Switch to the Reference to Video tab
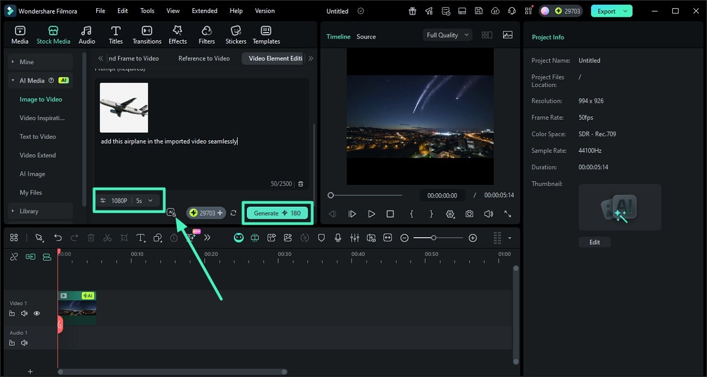 click(x=204, y=58)
